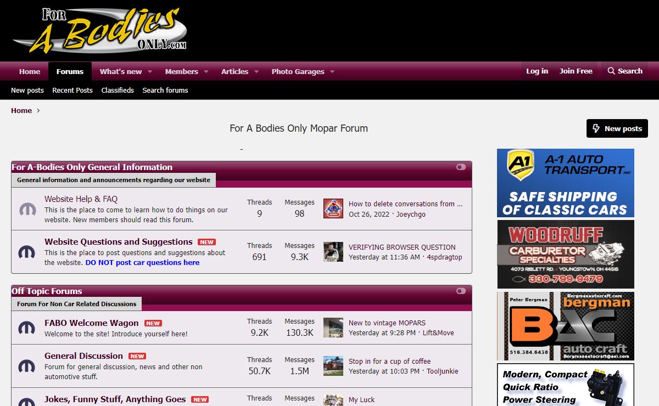Click the 130.3K messages count
This screenshot has width=659, height=406.
coord(299,332)
